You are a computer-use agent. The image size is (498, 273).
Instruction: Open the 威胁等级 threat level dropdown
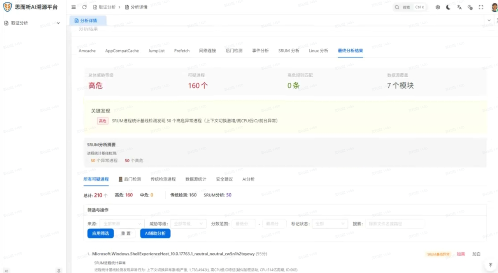click(188, 224)
